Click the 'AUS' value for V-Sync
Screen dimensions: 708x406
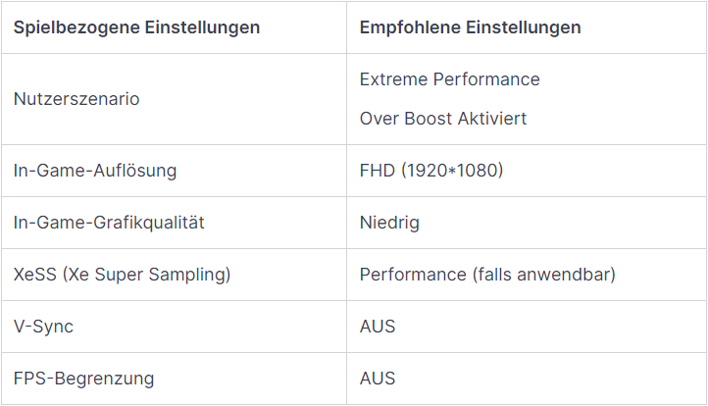click(378, 327)
